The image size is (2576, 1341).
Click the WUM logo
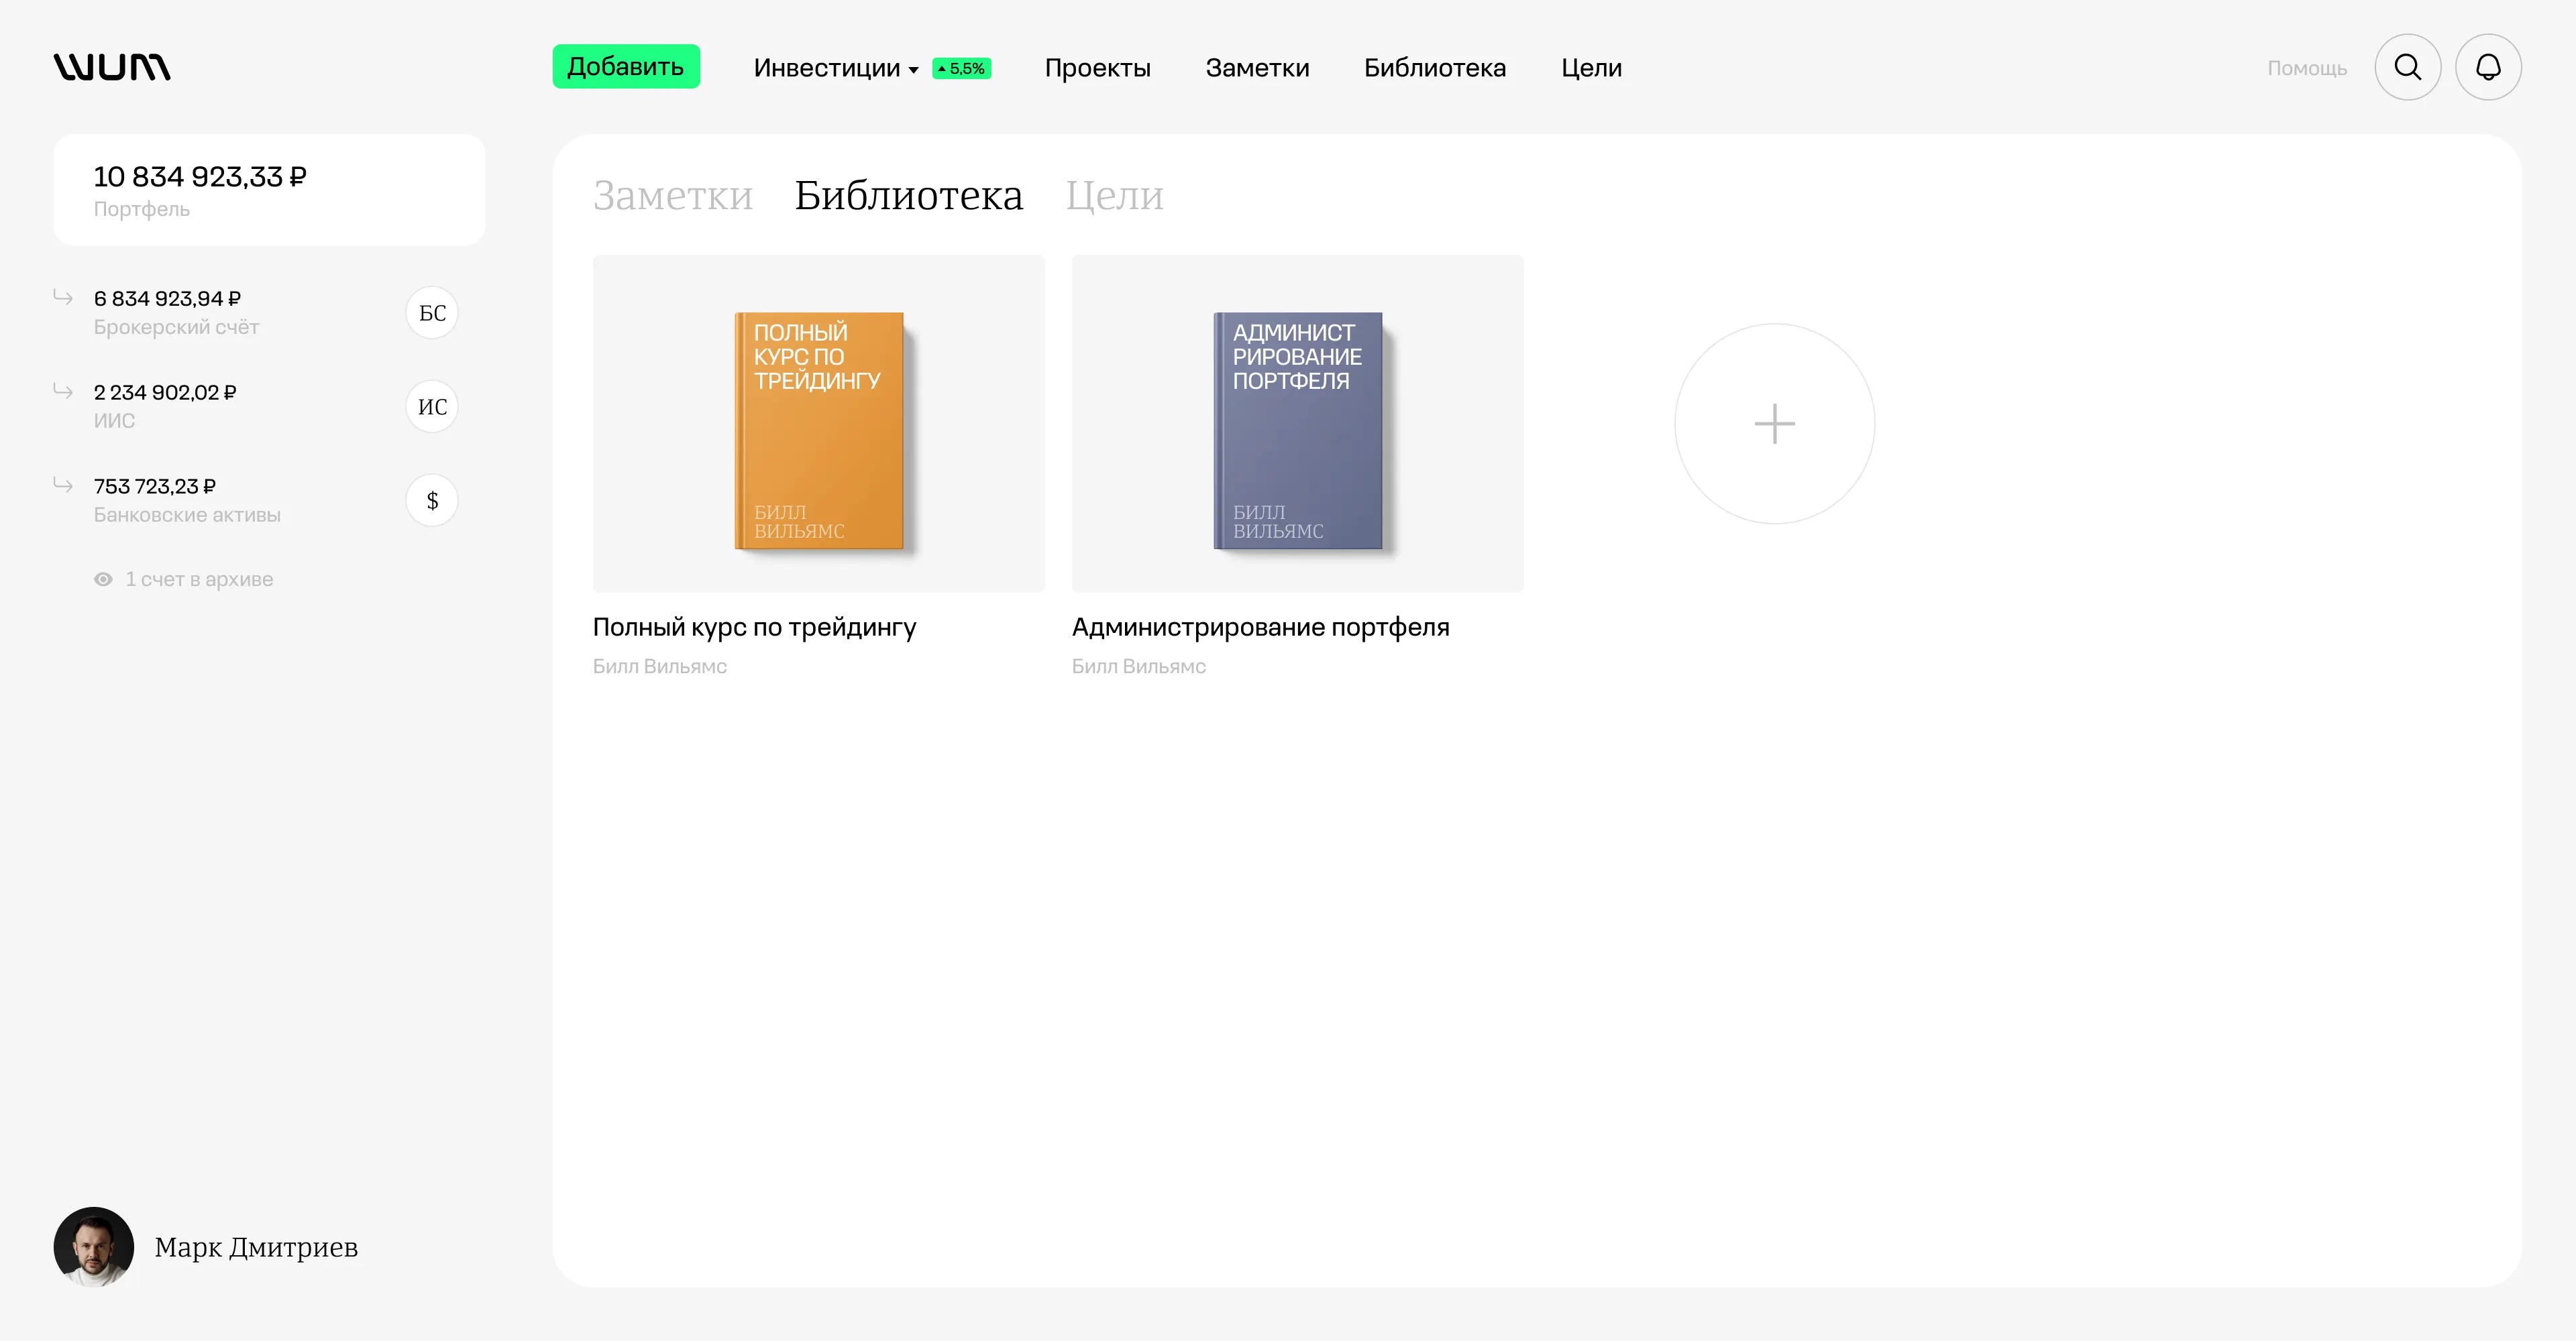pyautogui.click(x=112, y=67)
